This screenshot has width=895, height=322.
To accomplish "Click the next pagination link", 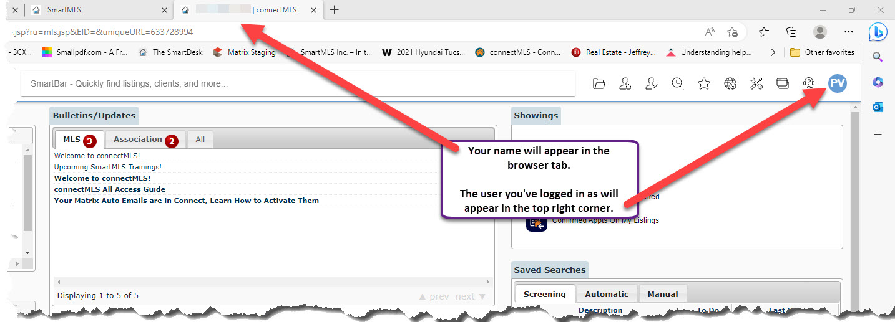I will pyautogui.click(x=471, y=296).
